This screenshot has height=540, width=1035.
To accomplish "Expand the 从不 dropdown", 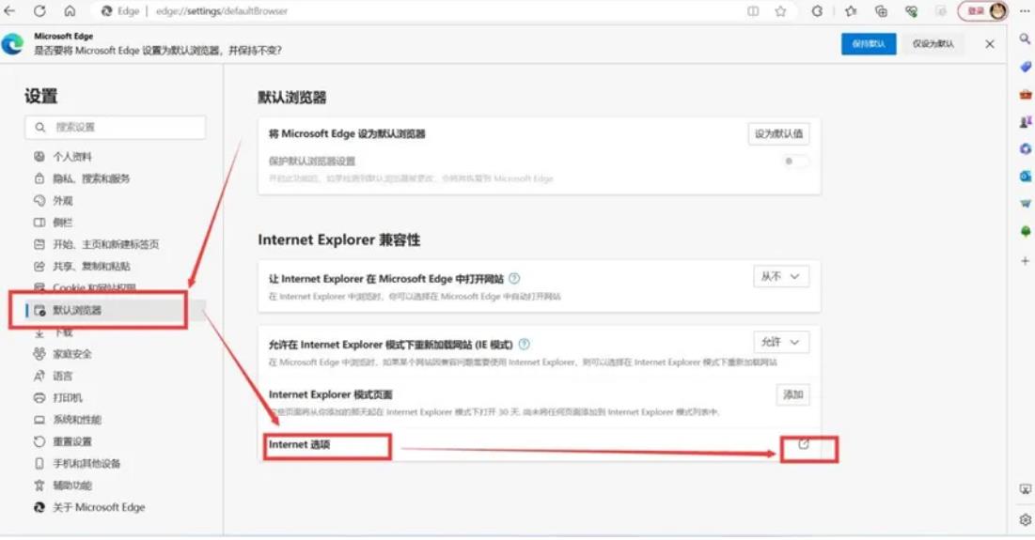I will coord(781,277).
